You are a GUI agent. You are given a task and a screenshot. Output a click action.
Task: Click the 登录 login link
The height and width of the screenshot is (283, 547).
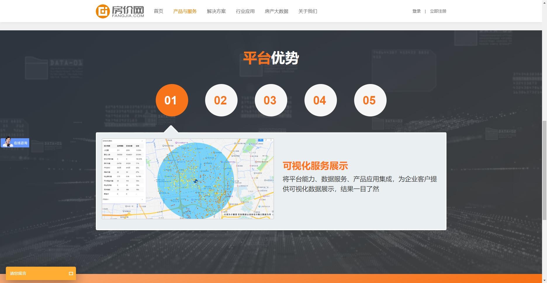tap(416, 11)
